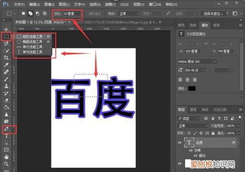Click the center align text button
The height and width of the screenshot is (172, 245).
point(187,80)
